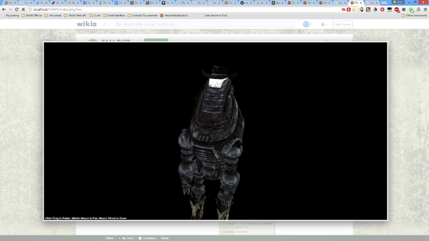The height and width of the screenshot is (241, 429).
Task: Open the Celestial Tournament bookmark folder
Action: pyautogui.click(x=143, y=15)
